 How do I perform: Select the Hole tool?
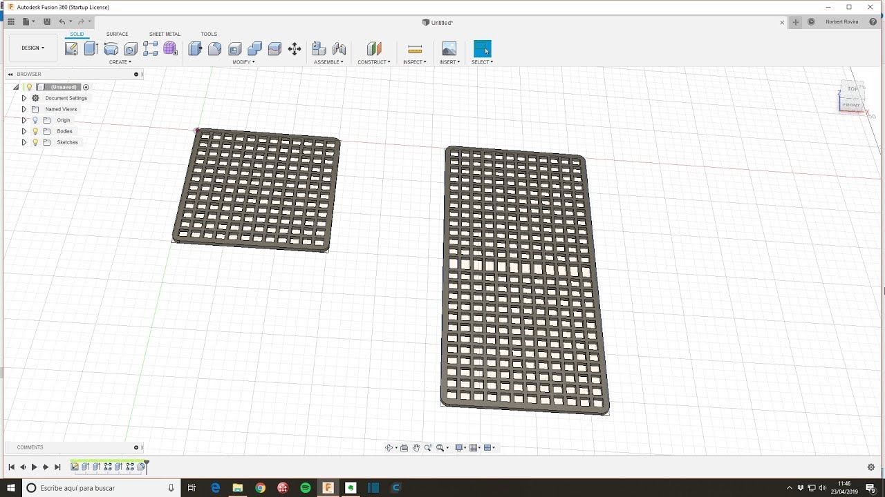(131, 48)
